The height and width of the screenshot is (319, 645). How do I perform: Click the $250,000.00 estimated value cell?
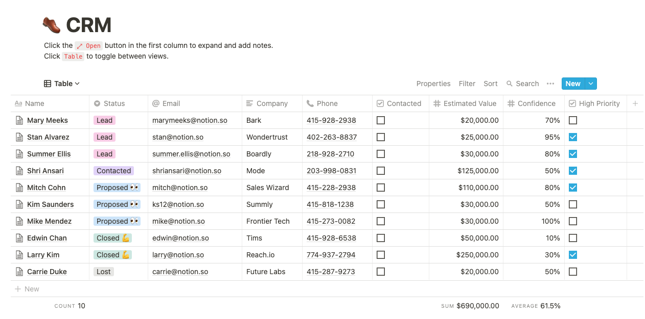click(466, 255)
